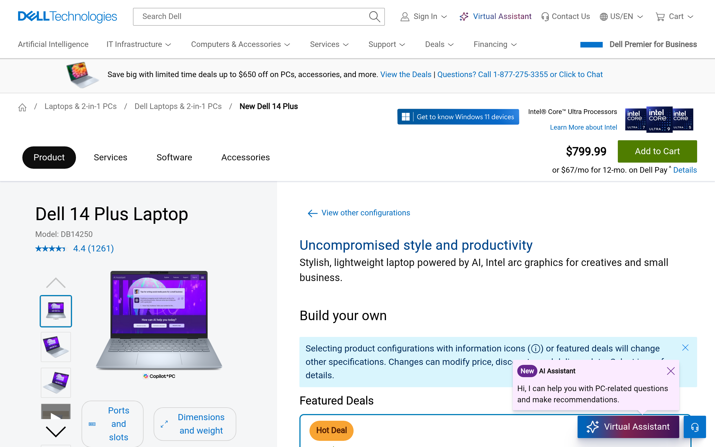715x447 pixels.
Task: Open the US/EN region selector
Action: [621, 16]
